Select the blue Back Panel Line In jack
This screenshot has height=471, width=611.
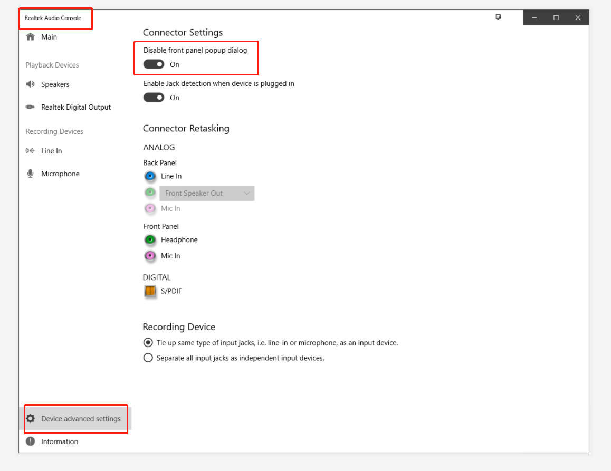point(150,176)
